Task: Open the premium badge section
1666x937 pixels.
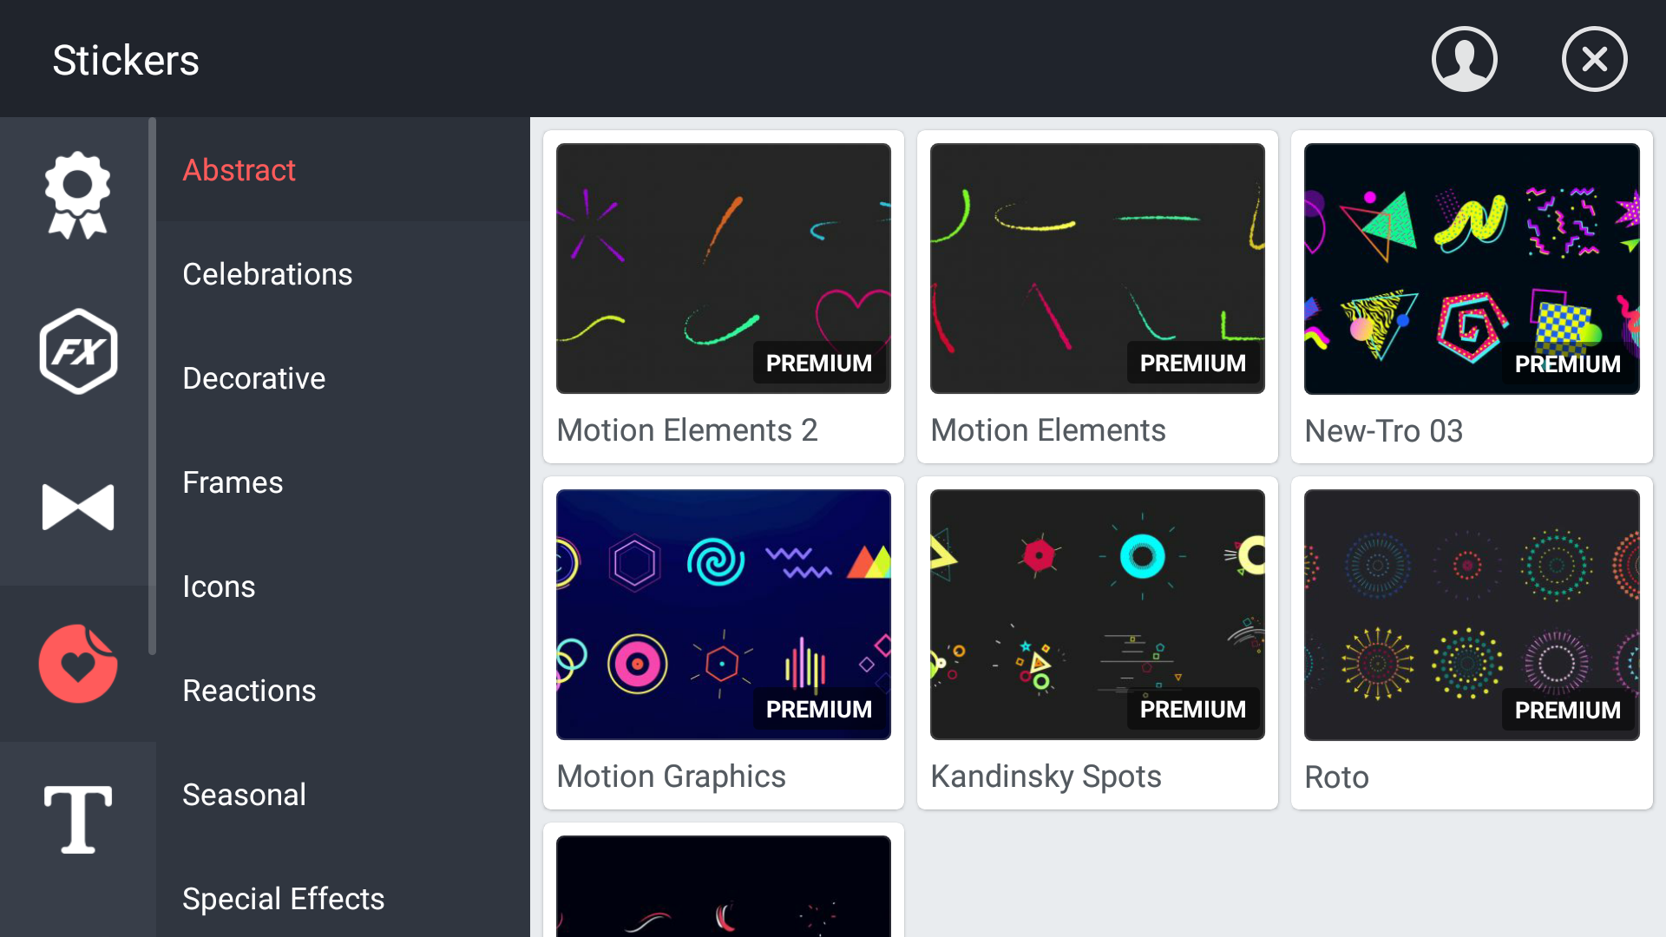Action: 77,194
